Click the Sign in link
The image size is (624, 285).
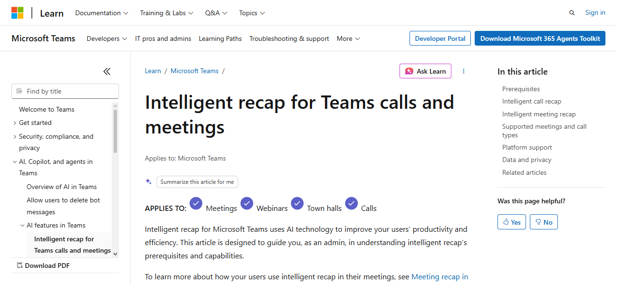click(595, 12)
